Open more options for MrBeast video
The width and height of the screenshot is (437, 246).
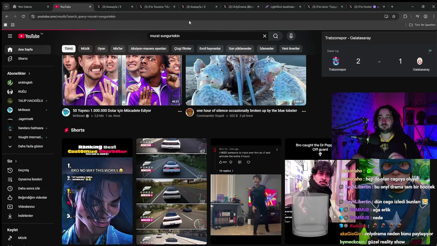(x=180, y=111)
